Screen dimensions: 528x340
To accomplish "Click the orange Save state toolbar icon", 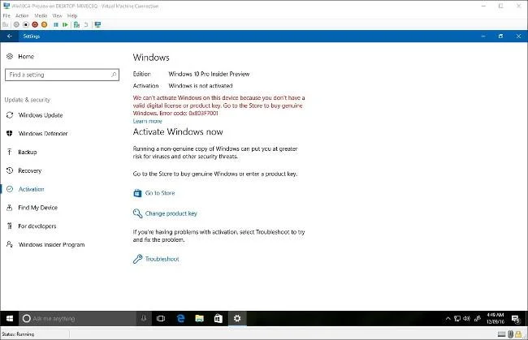I will tap(44, 24).
